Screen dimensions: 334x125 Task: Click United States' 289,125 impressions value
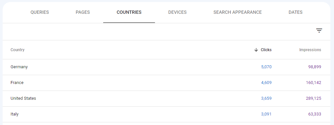(x=313, y=98)
